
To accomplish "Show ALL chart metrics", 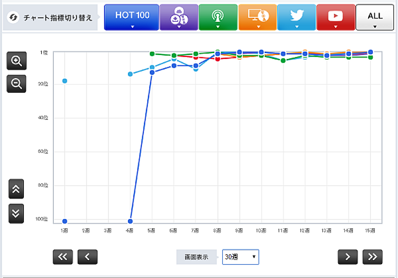I will pyautogui.click(x=375, y=17).
